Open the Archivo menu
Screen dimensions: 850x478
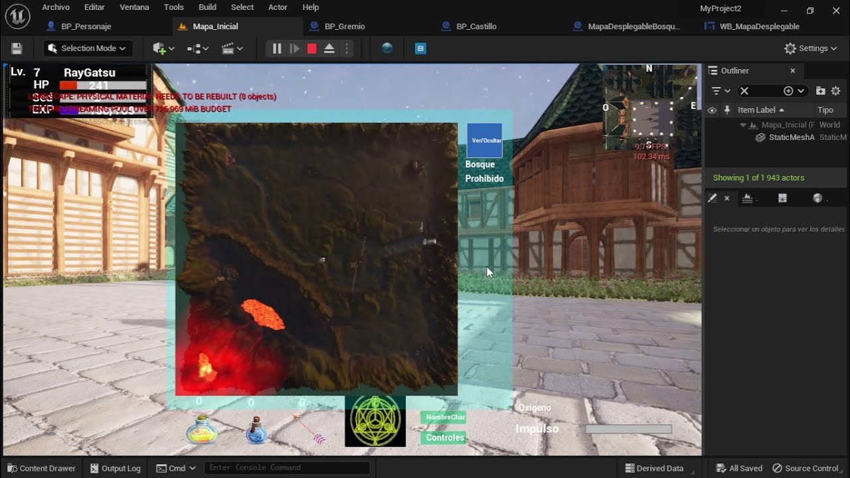coord(56,7)
